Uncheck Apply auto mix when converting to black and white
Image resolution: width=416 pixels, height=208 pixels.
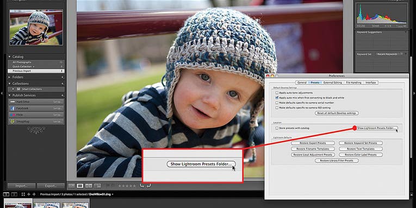277,98
